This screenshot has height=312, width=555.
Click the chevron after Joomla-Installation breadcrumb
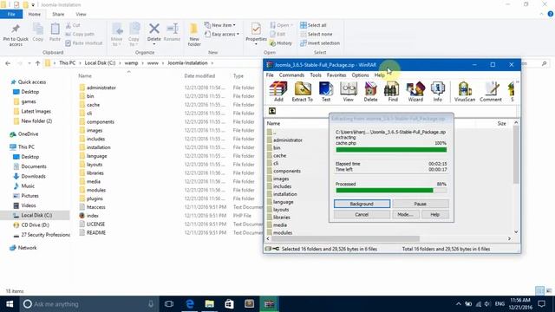212,63
